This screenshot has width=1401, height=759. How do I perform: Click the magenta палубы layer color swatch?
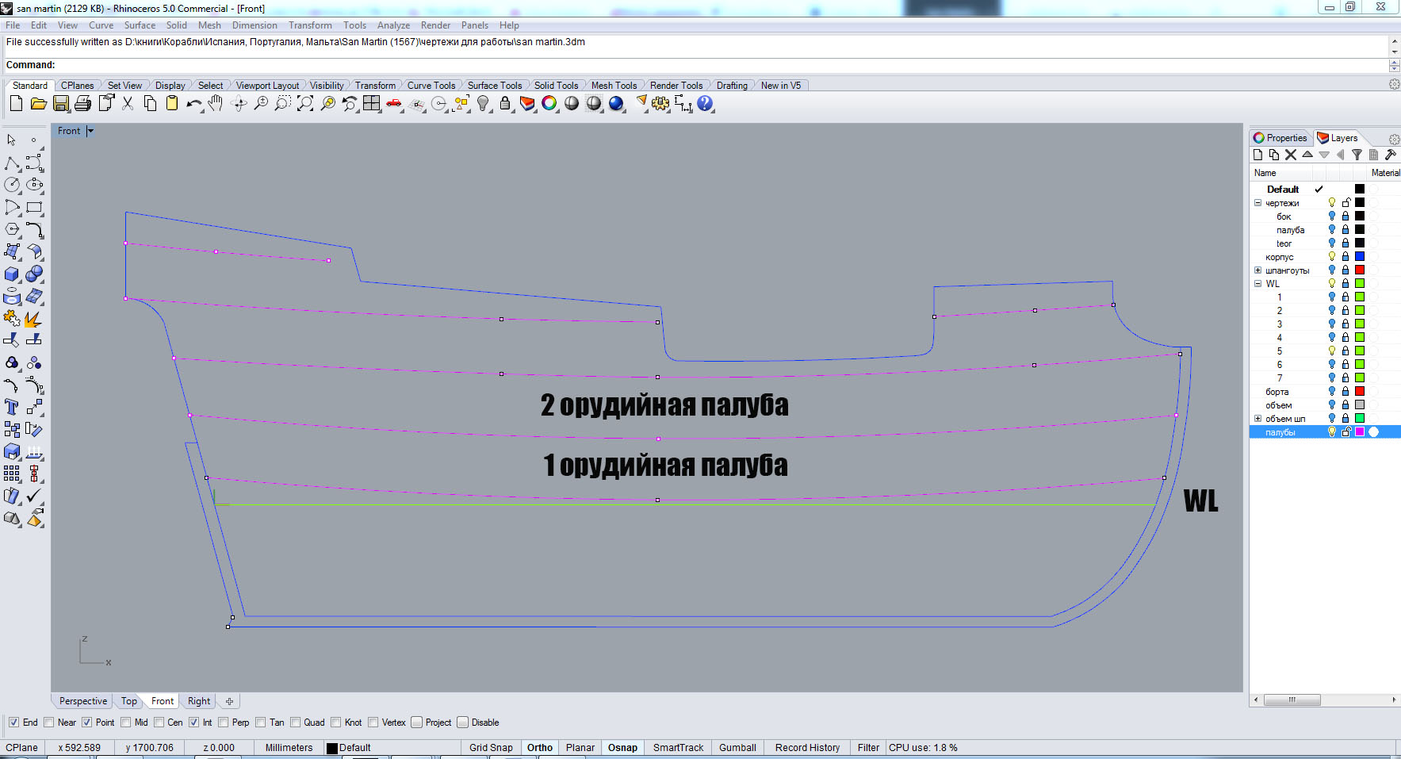tap(1360, 432)
